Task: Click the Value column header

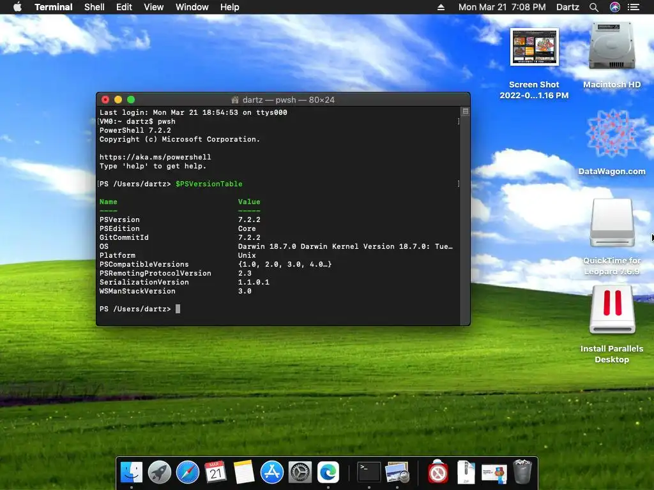Action: [x=249, y=202]
